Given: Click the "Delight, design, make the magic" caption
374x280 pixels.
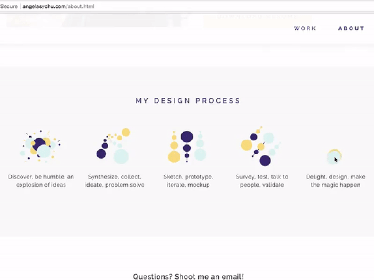Looking at the screenshot, I should coord(335,181).
